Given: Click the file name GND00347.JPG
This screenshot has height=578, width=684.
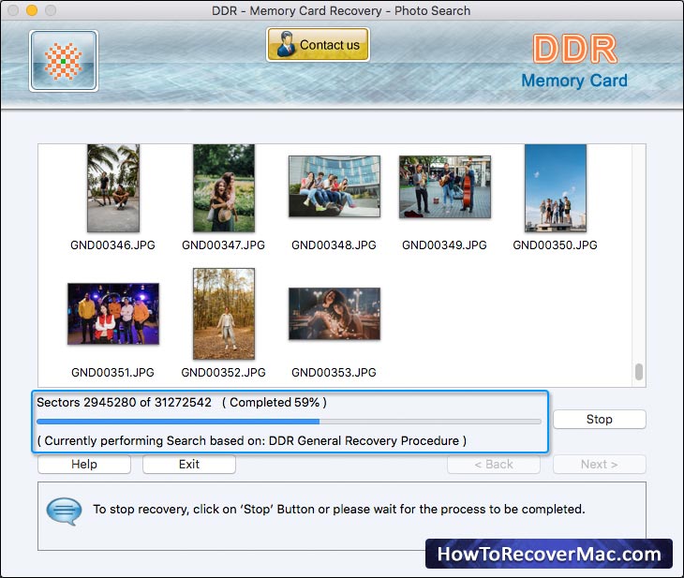Looking at the screenshot, I should pyautogui.click(x=223, y=245).
